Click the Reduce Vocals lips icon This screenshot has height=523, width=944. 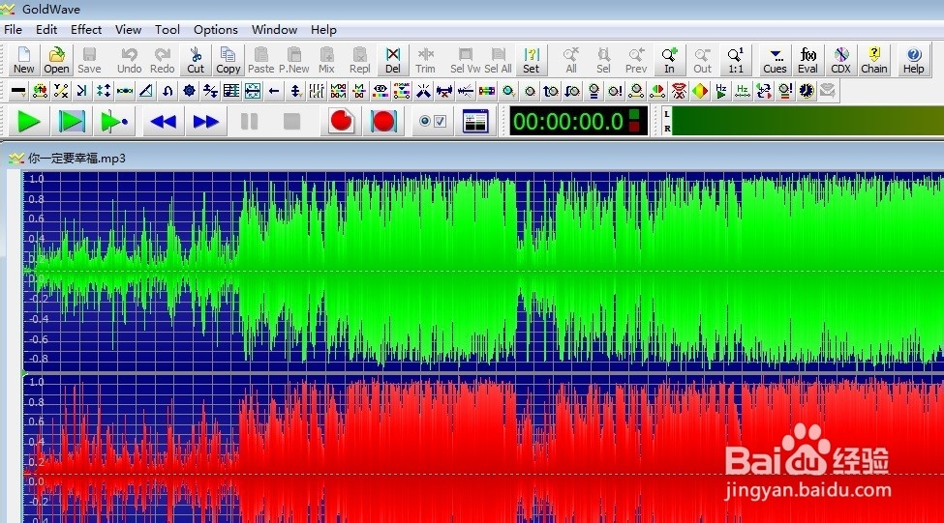679,91
